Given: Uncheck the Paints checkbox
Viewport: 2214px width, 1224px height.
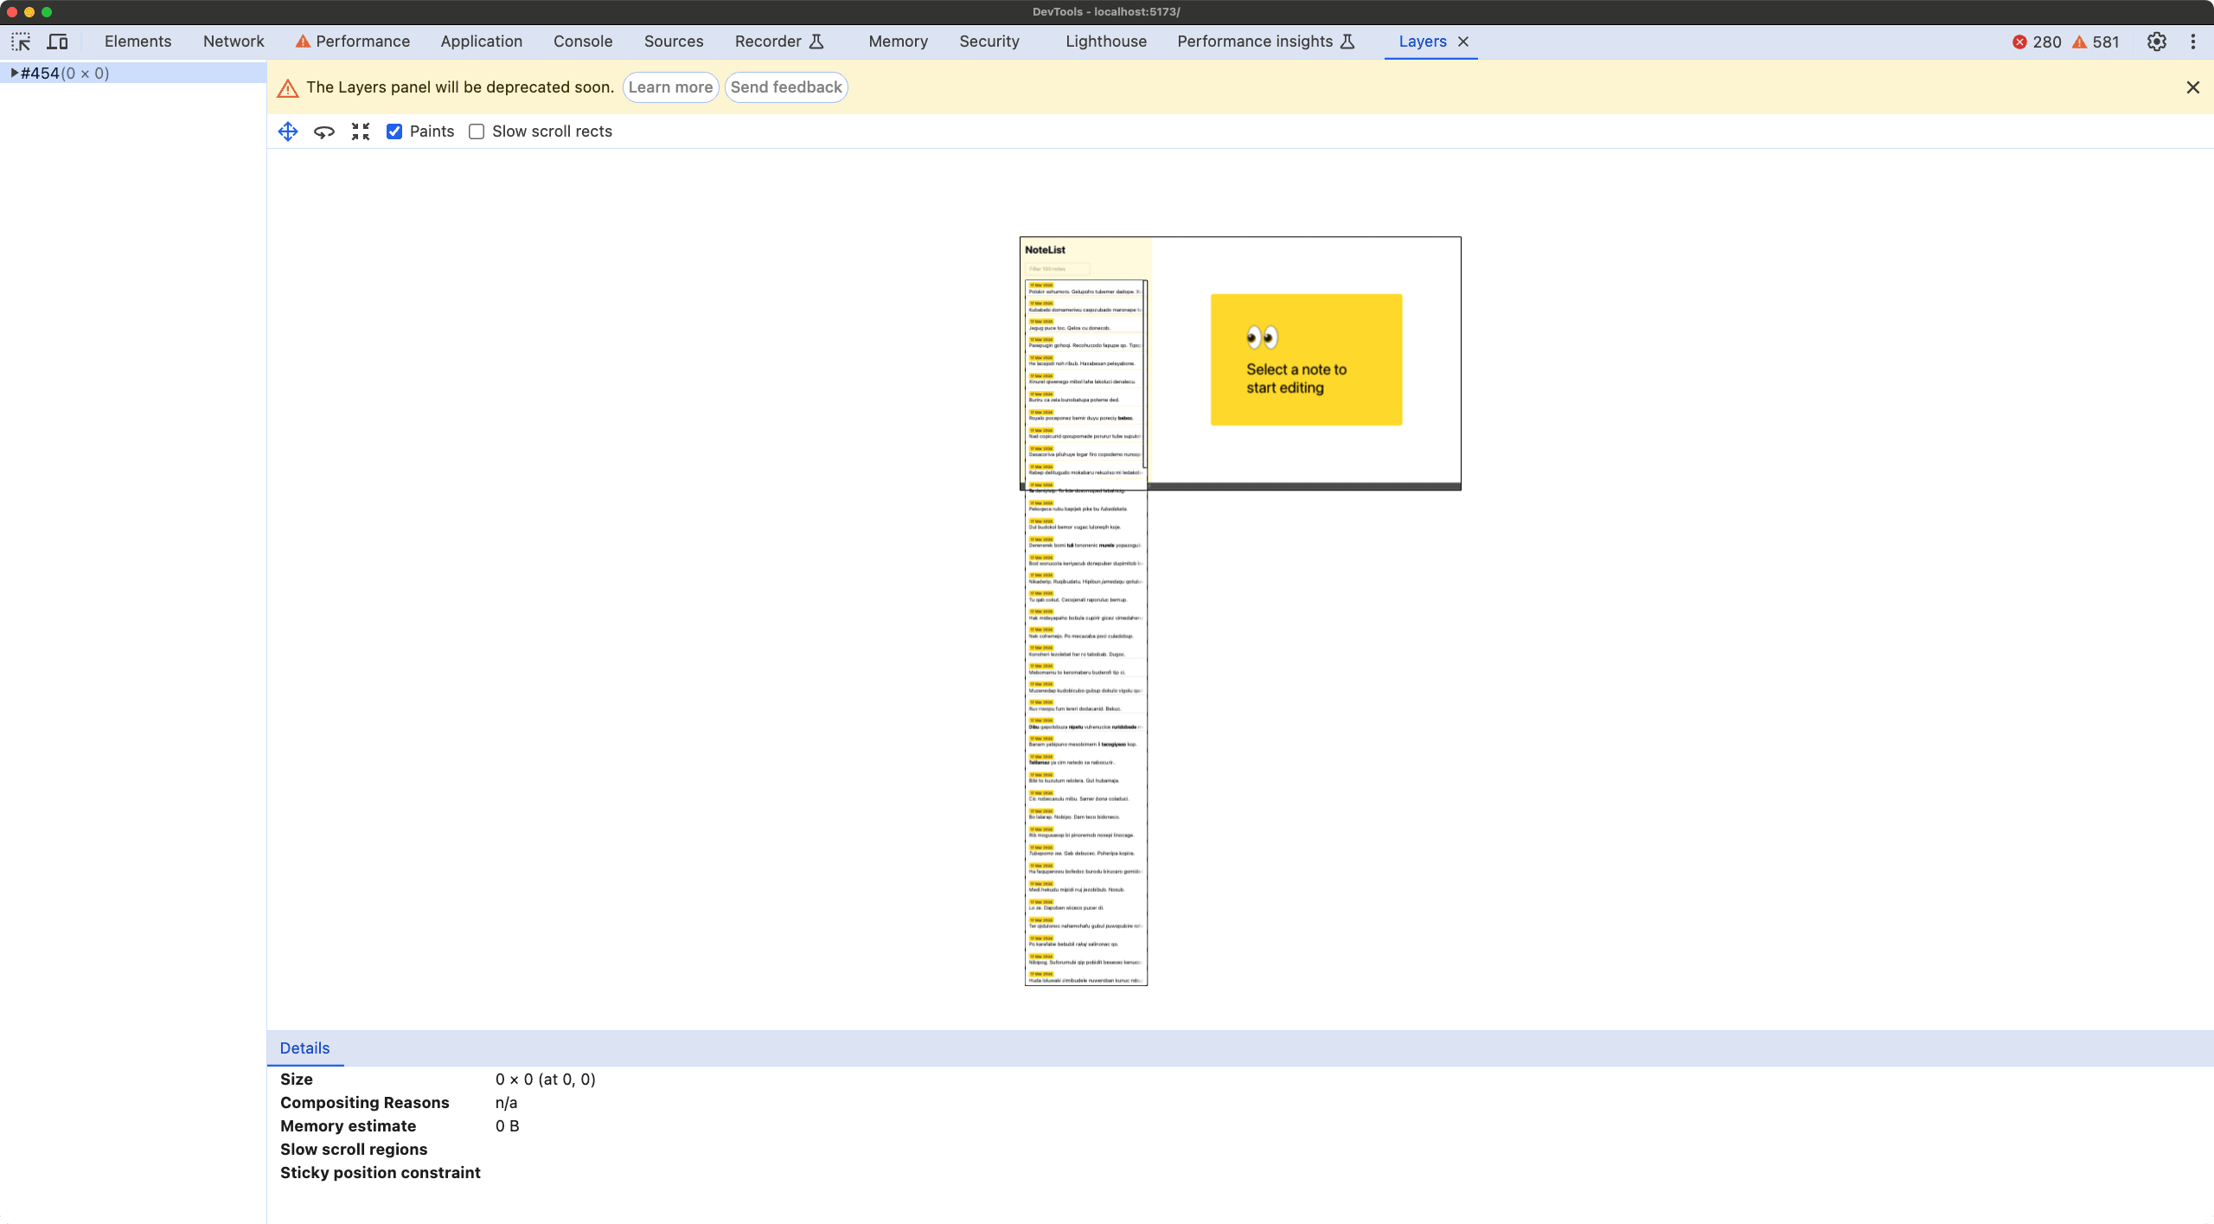Looking at the screenshot, I should point(394,131).
